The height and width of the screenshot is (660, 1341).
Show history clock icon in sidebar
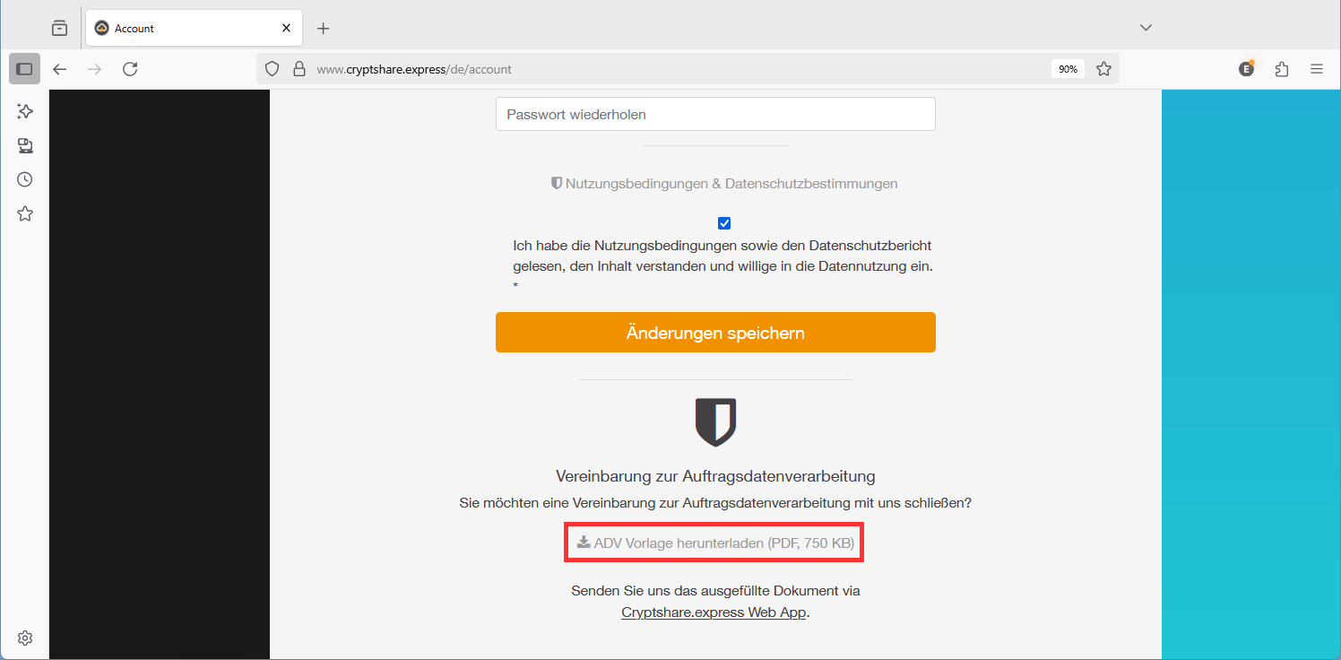click(x=25, y=179)
